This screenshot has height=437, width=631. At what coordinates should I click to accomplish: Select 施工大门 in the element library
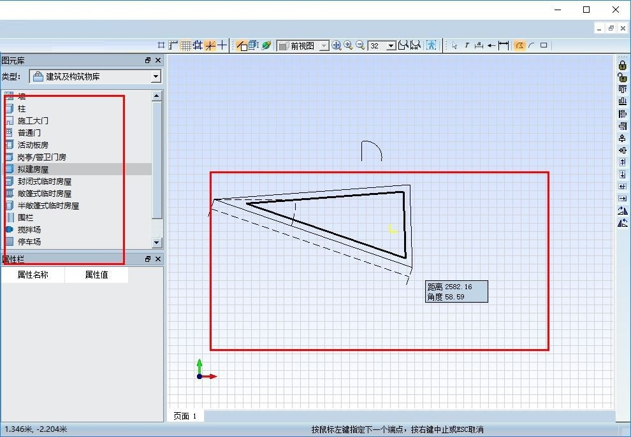tap(76, 120)
